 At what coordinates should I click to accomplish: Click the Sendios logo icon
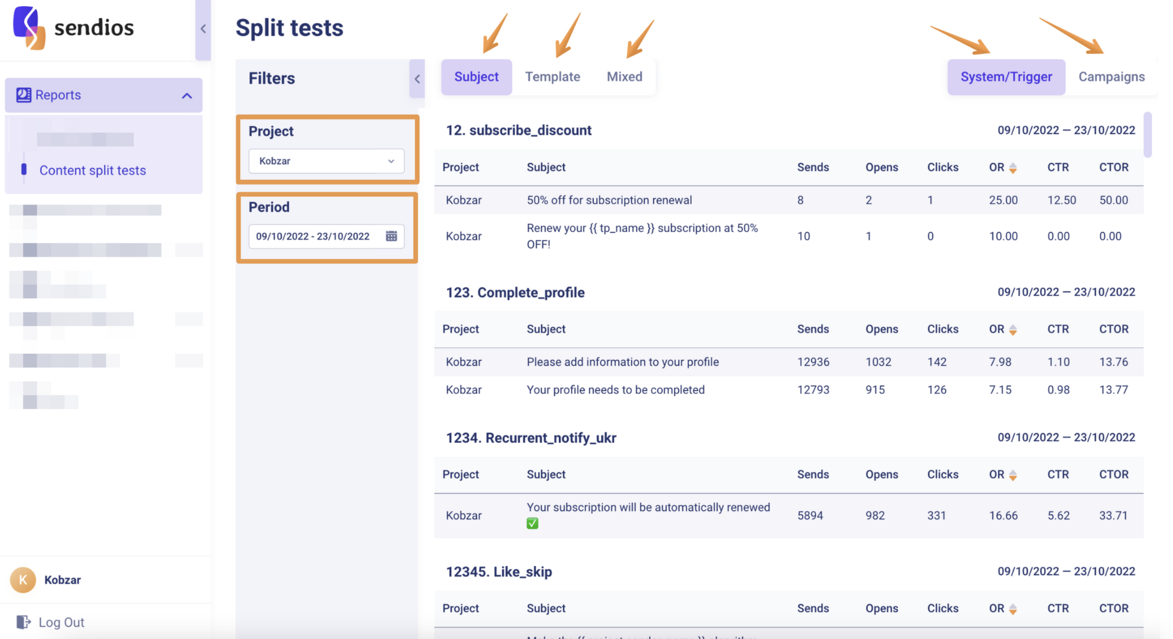[29, 27]
